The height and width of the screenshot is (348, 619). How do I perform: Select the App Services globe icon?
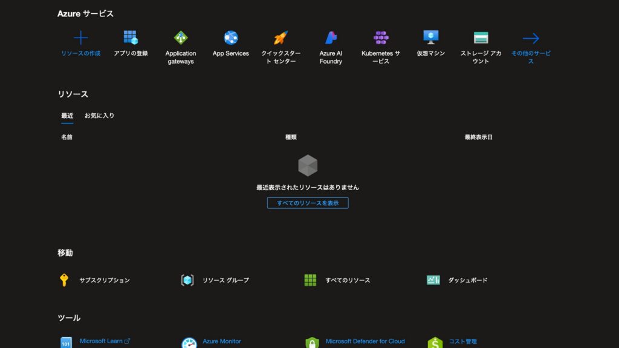tap(230, 38)
